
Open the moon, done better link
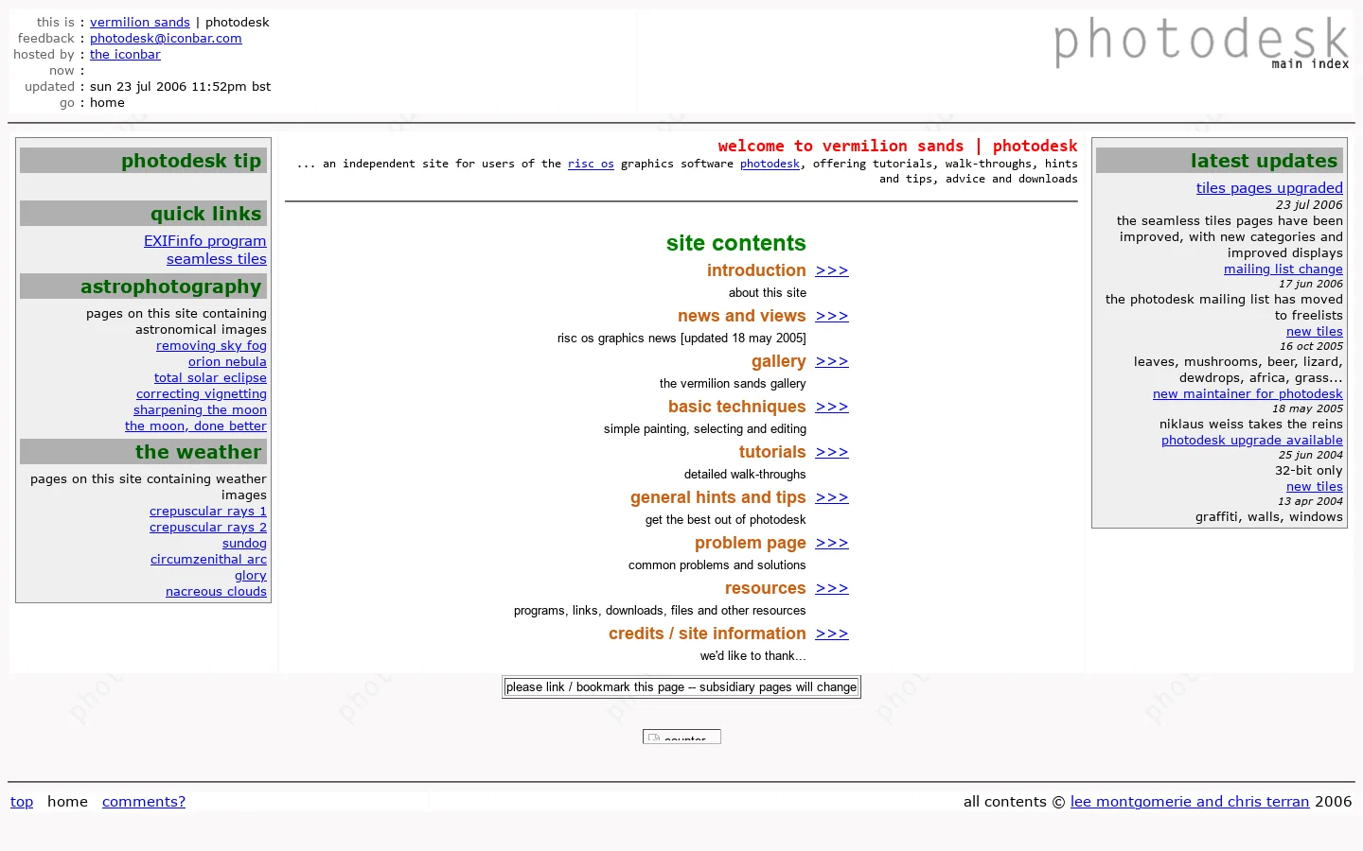pos(196,426)
